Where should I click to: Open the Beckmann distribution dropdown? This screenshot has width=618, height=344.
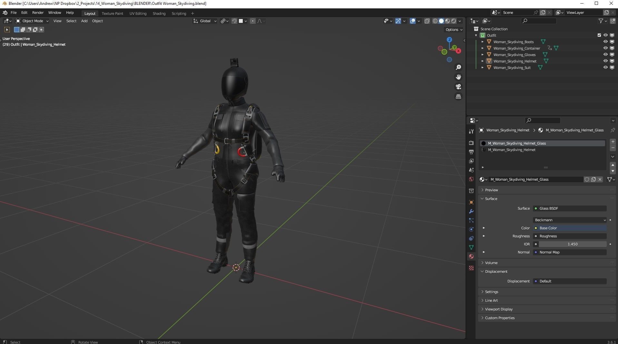569,220
